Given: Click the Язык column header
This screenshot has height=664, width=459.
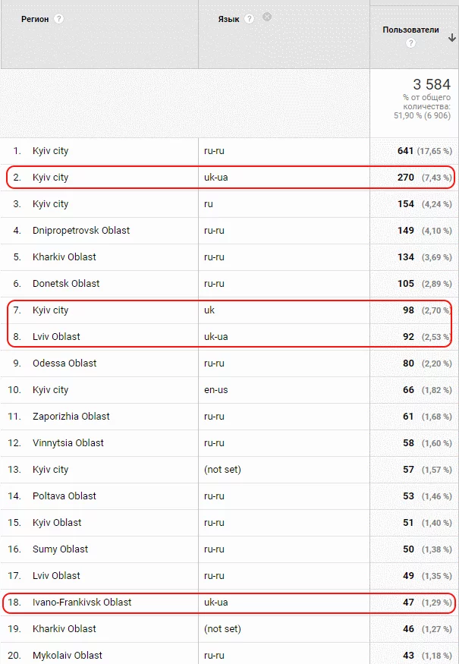Looking at the screenshot, I should coord(228,19).
